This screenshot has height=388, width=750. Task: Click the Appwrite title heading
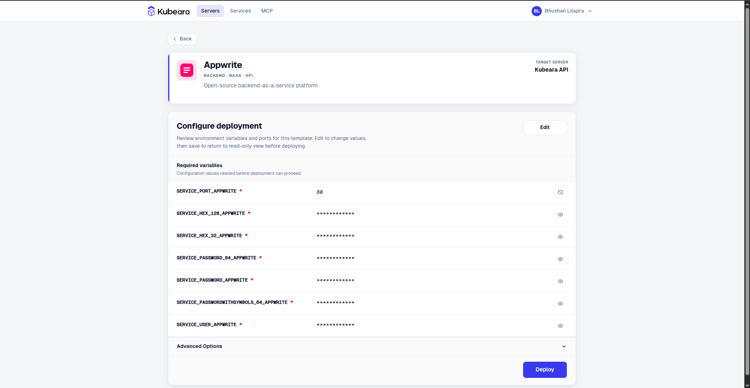[x=223, y=65]
